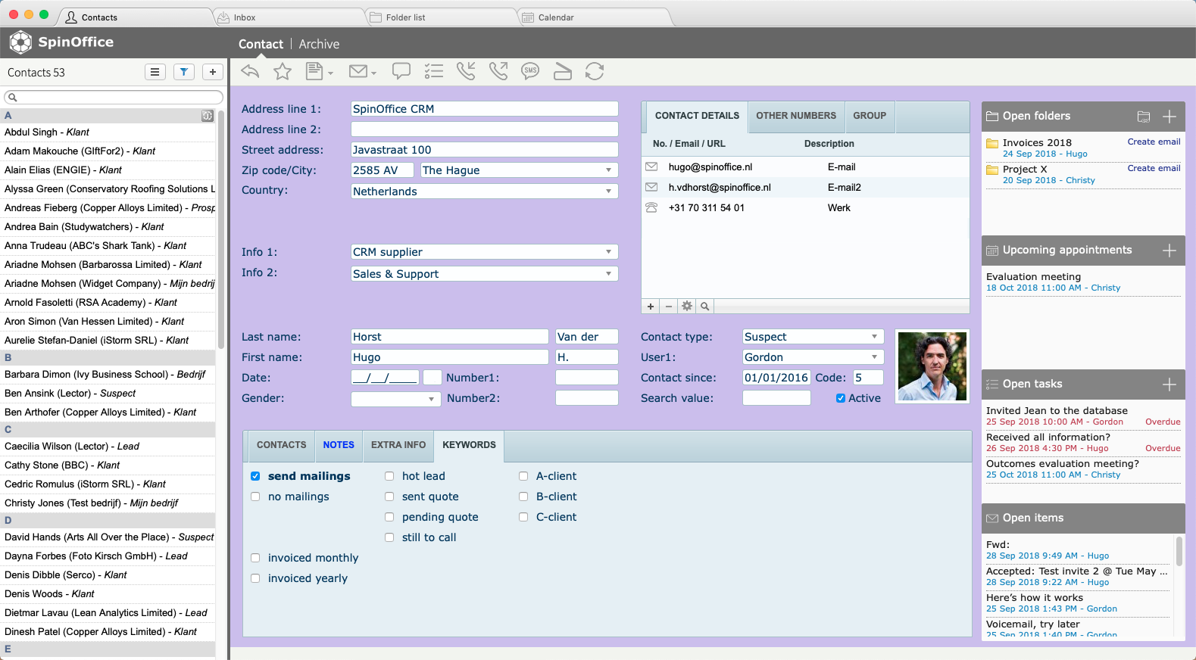Tick the pending quote checkbox
The width and height of the screenshot is (1196, 660).
pos(389,517)
